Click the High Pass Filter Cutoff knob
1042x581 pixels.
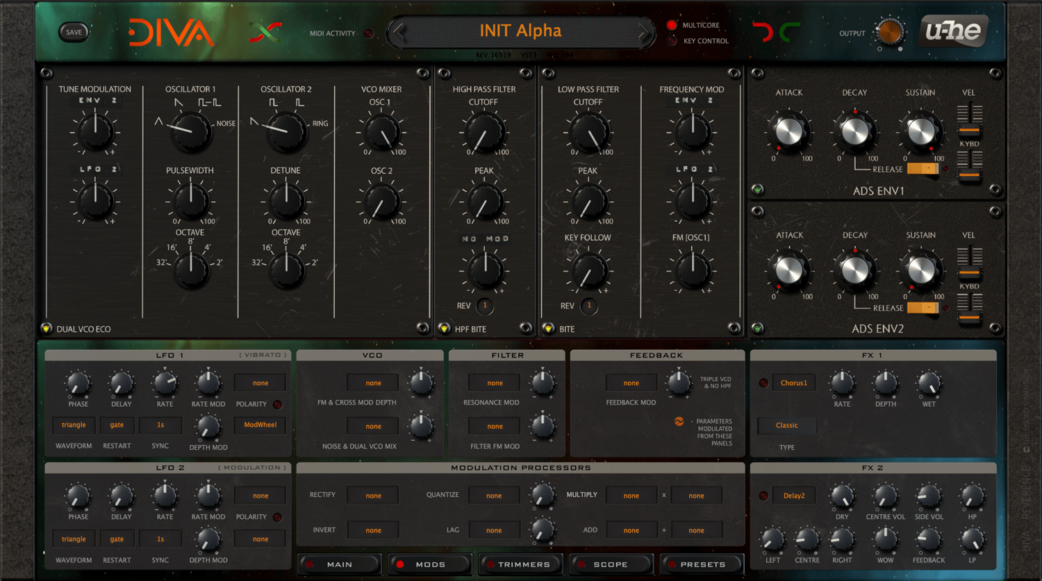coord(484,132)
